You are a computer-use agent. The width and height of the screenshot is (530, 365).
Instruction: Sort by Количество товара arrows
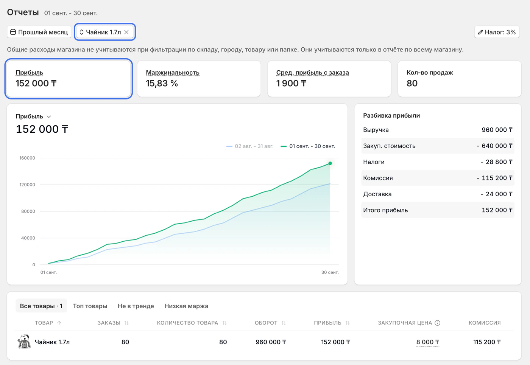point(224,323)
